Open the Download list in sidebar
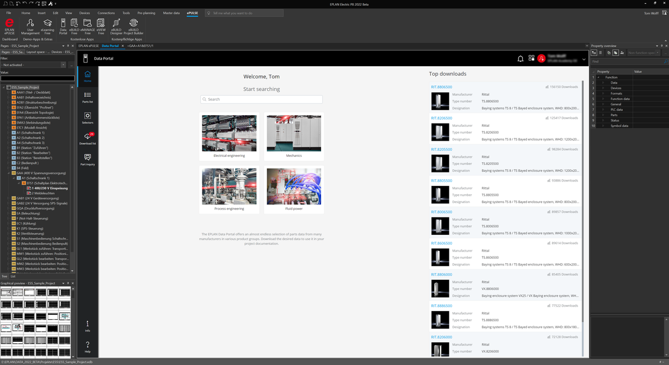The image size is (669, 365). (x=88, y=138)
